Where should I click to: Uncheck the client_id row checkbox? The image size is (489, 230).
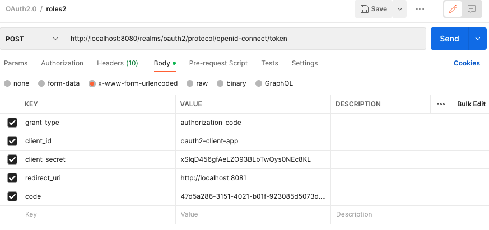pos(12,141)
